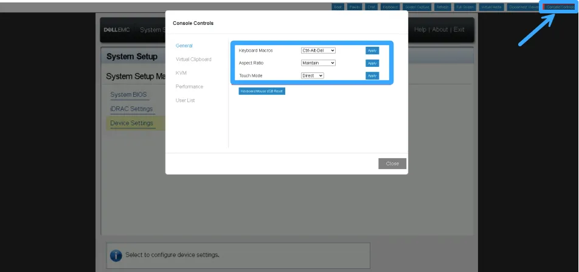Show the User List tab
Image resolution: width=579 pixels, height=272 pixels.
tap(185, 100)
